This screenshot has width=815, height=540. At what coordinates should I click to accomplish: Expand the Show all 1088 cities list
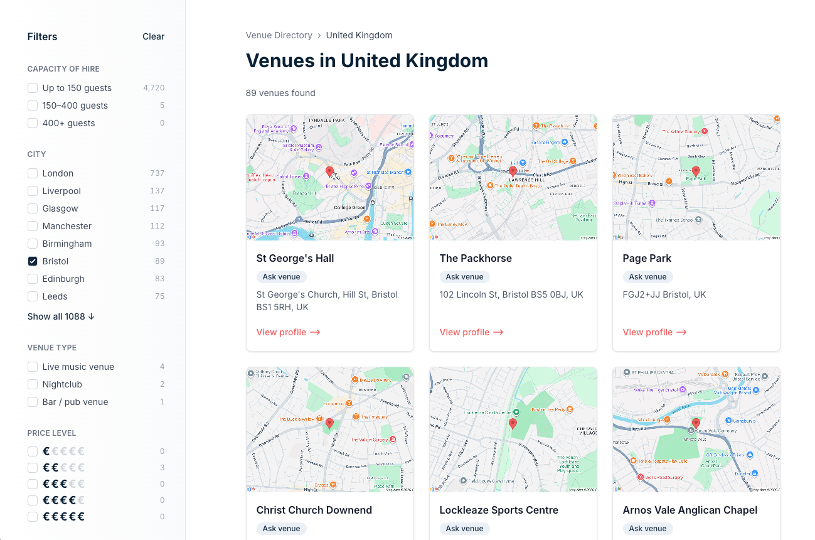click(x=61, y=316)
